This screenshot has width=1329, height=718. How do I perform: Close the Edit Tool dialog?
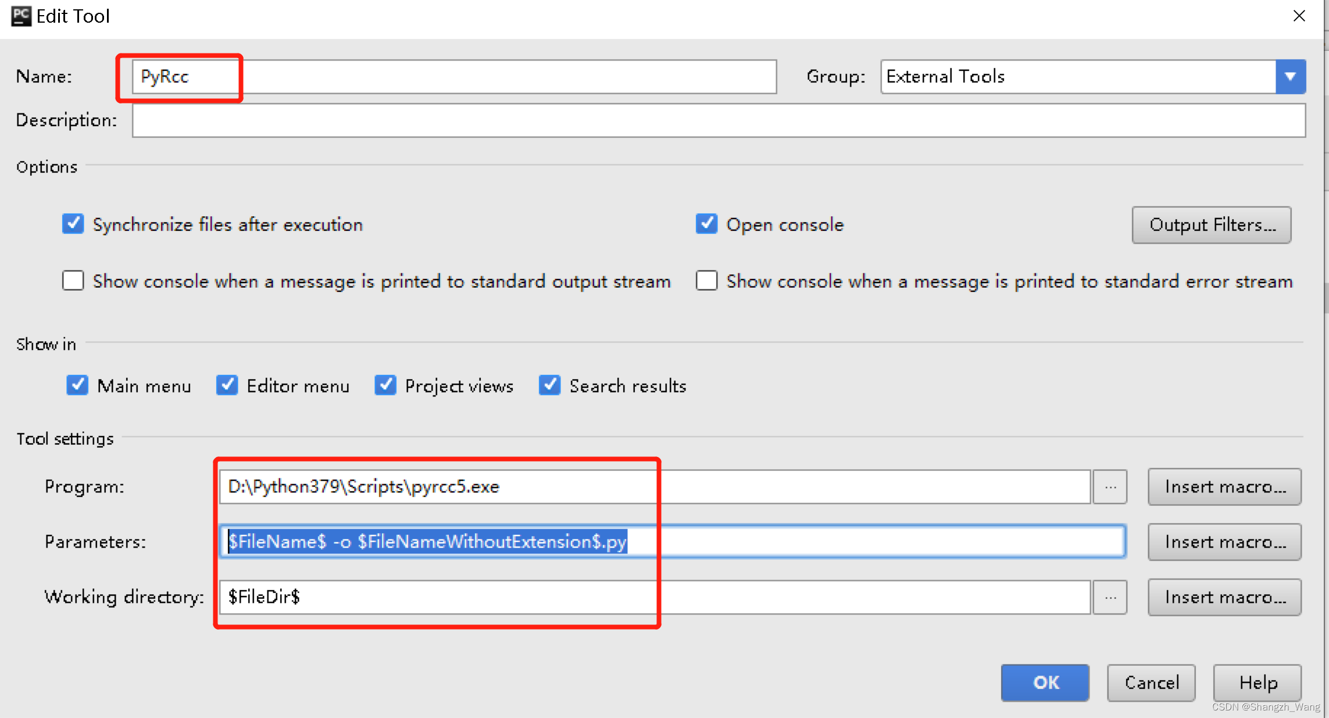pyautogui.click(x=1299, y=16)
